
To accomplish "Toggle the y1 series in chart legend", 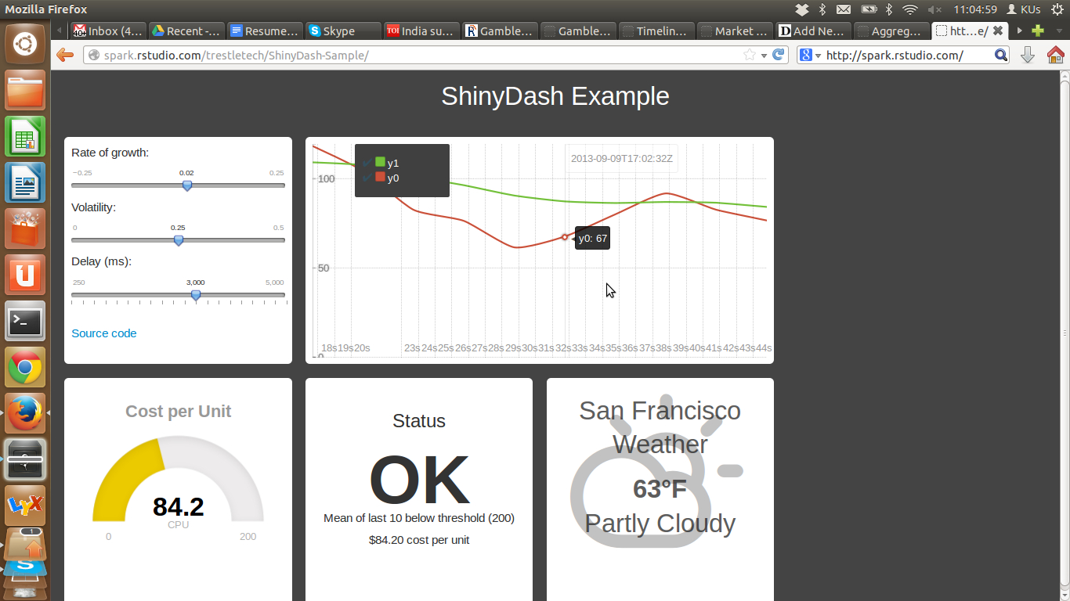I will coord(381,163).
